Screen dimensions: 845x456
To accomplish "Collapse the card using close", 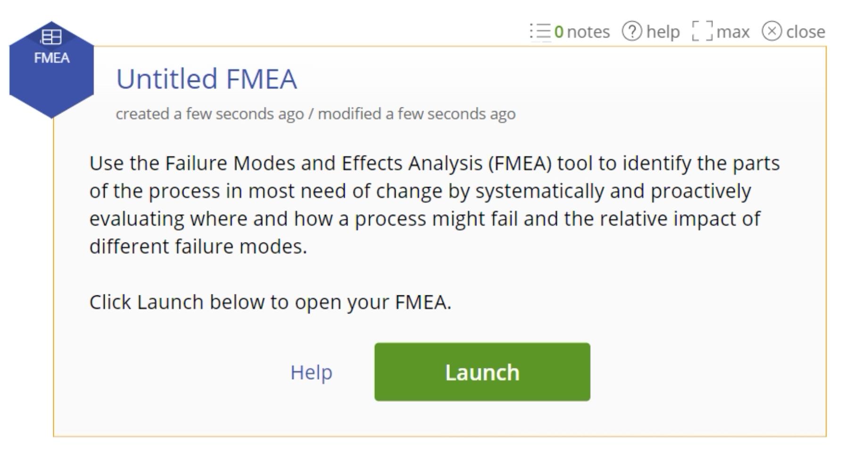I will point(797,31).
